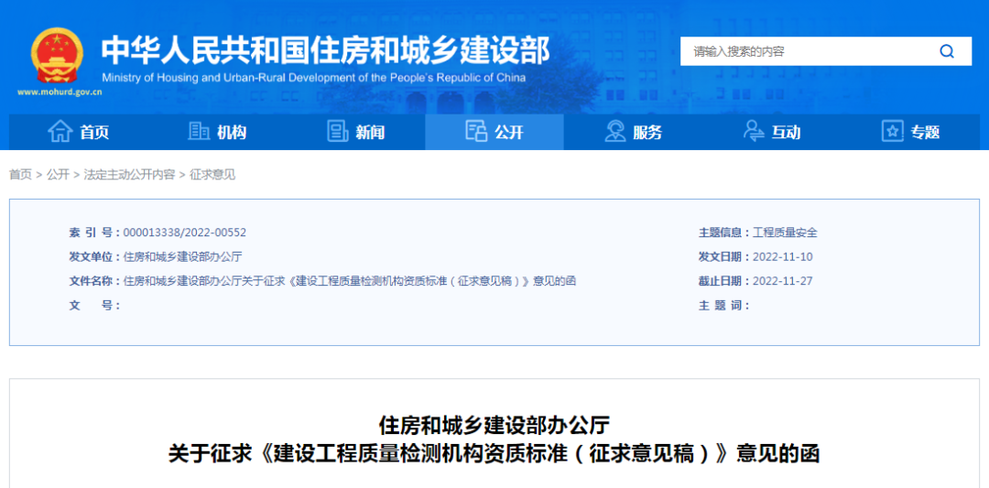This screenshot has height=488, width=989.
Task: Select the 公开 navigation tab
Action: coord(494,132)
